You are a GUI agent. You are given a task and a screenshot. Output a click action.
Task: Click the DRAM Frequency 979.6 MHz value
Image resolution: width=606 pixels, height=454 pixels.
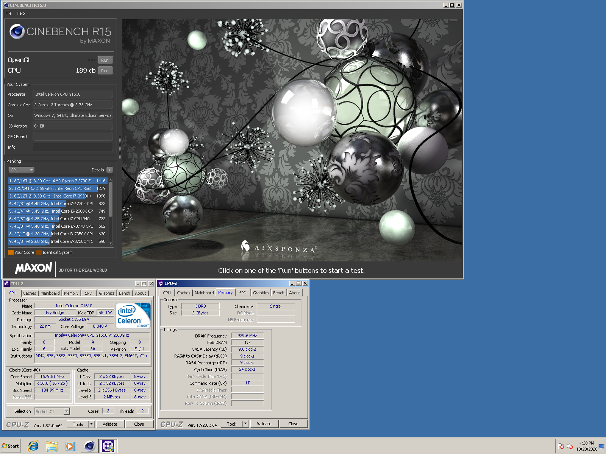pyautogui.click(x=247, y=336)
